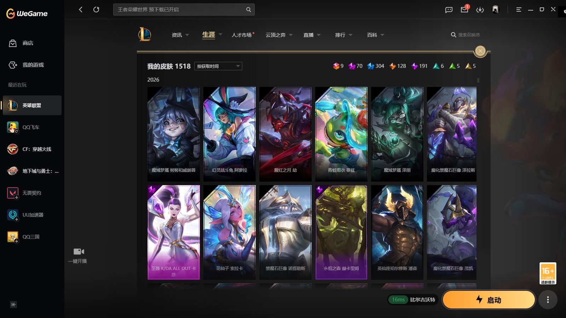The image size is (566, 318).
Task: Open the chat messages icon
Action: [449, 10]
